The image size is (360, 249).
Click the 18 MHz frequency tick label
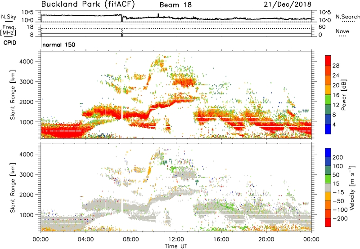pos(30,27)
